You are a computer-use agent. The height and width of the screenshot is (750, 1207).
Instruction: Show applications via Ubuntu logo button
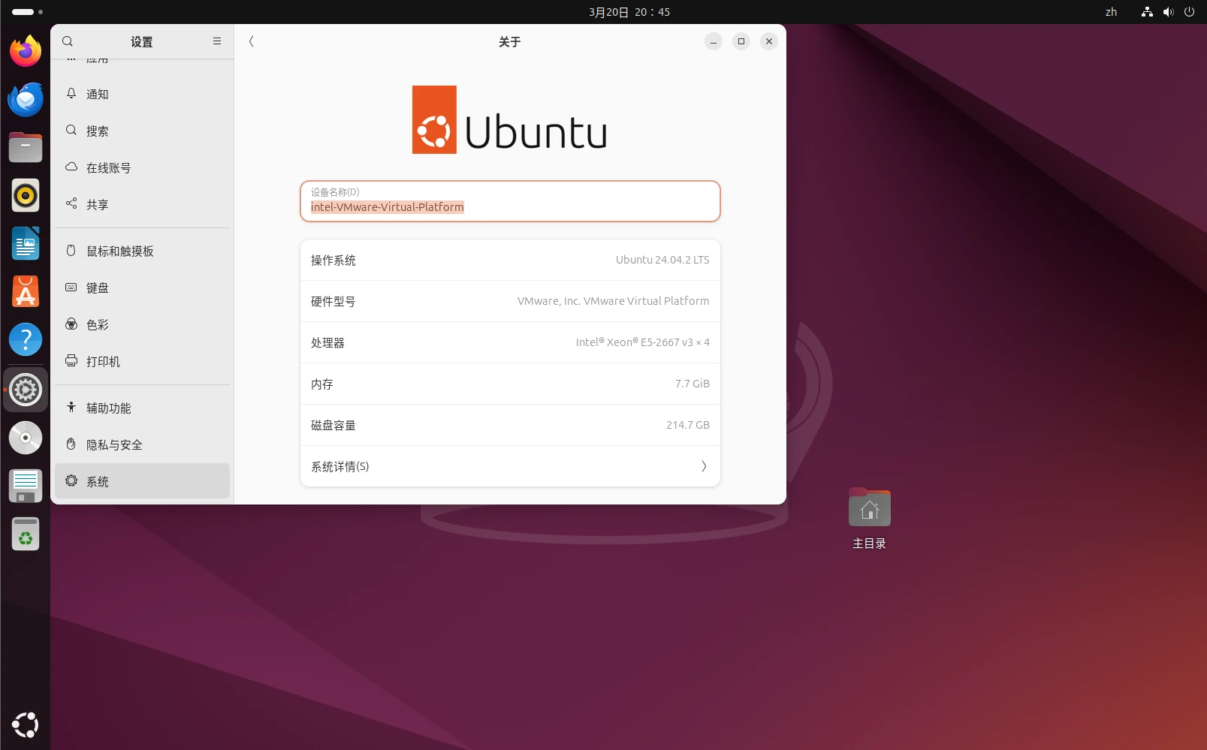[x=26, y=724]
